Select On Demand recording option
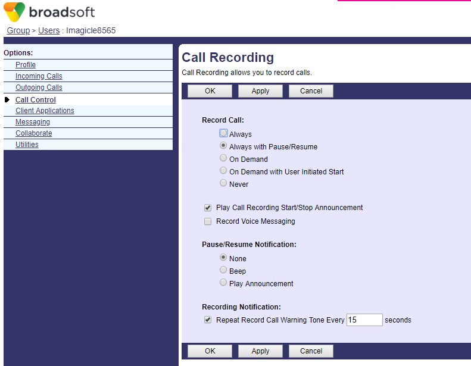This screenshot has width=471, height=366. pyautogui.click(x=223, y=158)
